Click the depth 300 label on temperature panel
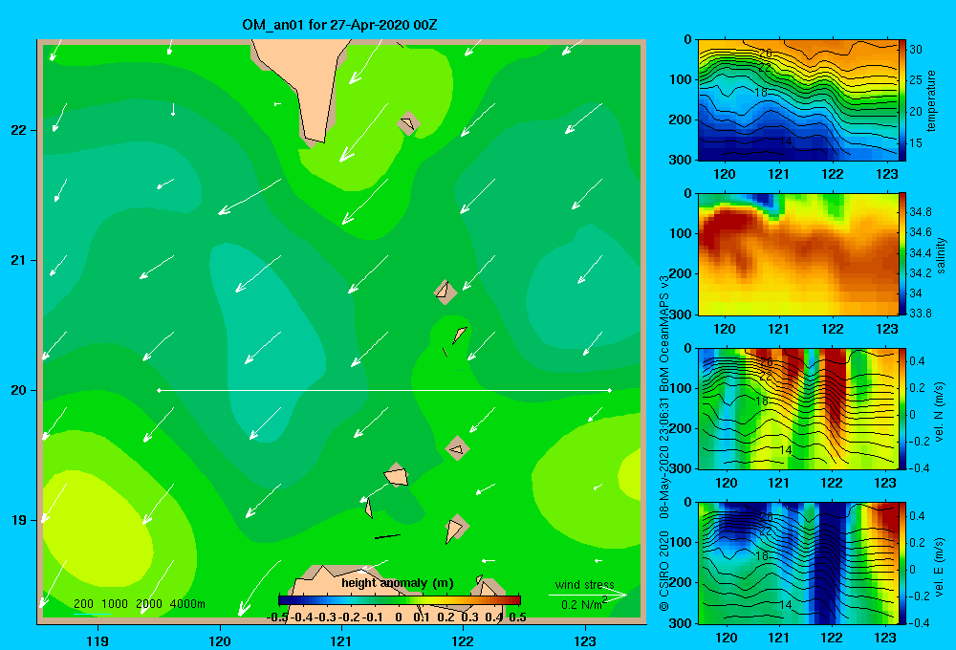Image resolution: width=956 pixels, height=650 pixels. (682, 160)
